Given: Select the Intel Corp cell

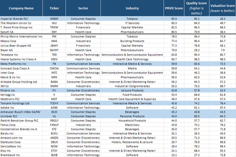Looking at the screenshot, I should 21,73.
